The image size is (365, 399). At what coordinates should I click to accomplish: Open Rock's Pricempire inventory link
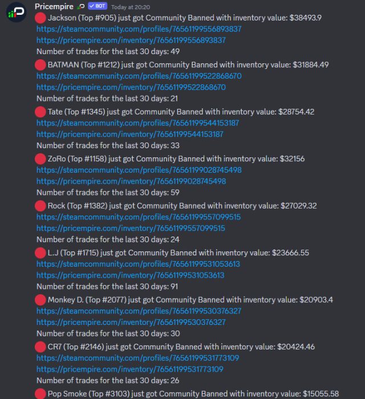131,229
